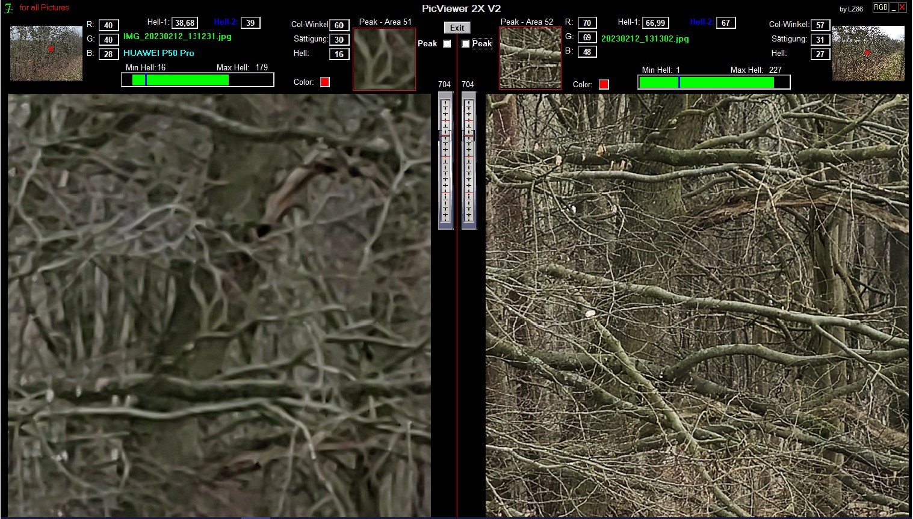Click the right blue Hell-2 label
The image size is (913, 519).
pyautogui.click(x=702, y=22)
